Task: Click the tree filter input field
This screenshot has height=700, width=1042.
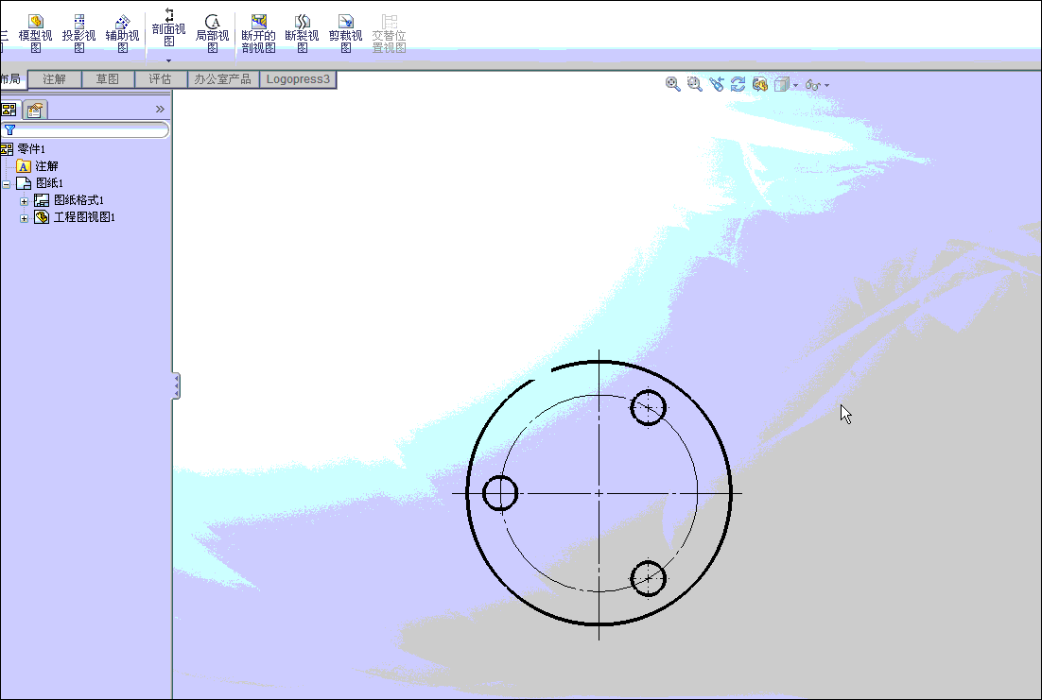Action: tap(85, 129)
